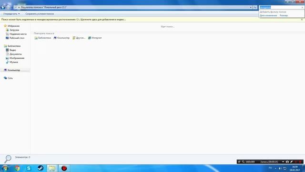The height and width of the screenshot is (172, 305).
Task: Open the Упорядочить dropdown menu
Action: pyautogui.click(x=11, y=14)
